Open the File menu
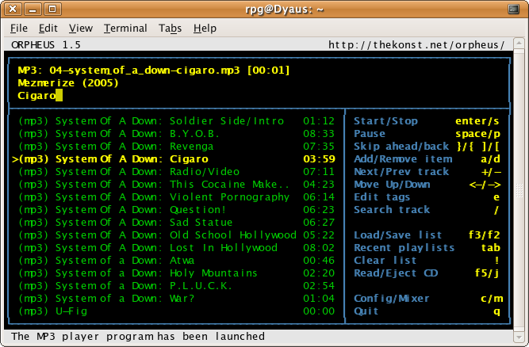This screenshot has height=347, width=529. click(x=18, y=28)
